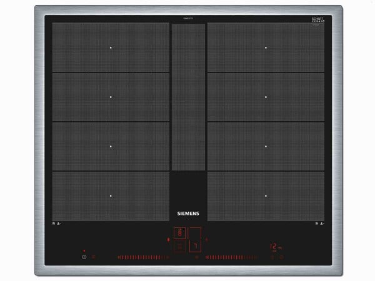Touch the top-left cooking zone center dot

[x=111, y=47]
